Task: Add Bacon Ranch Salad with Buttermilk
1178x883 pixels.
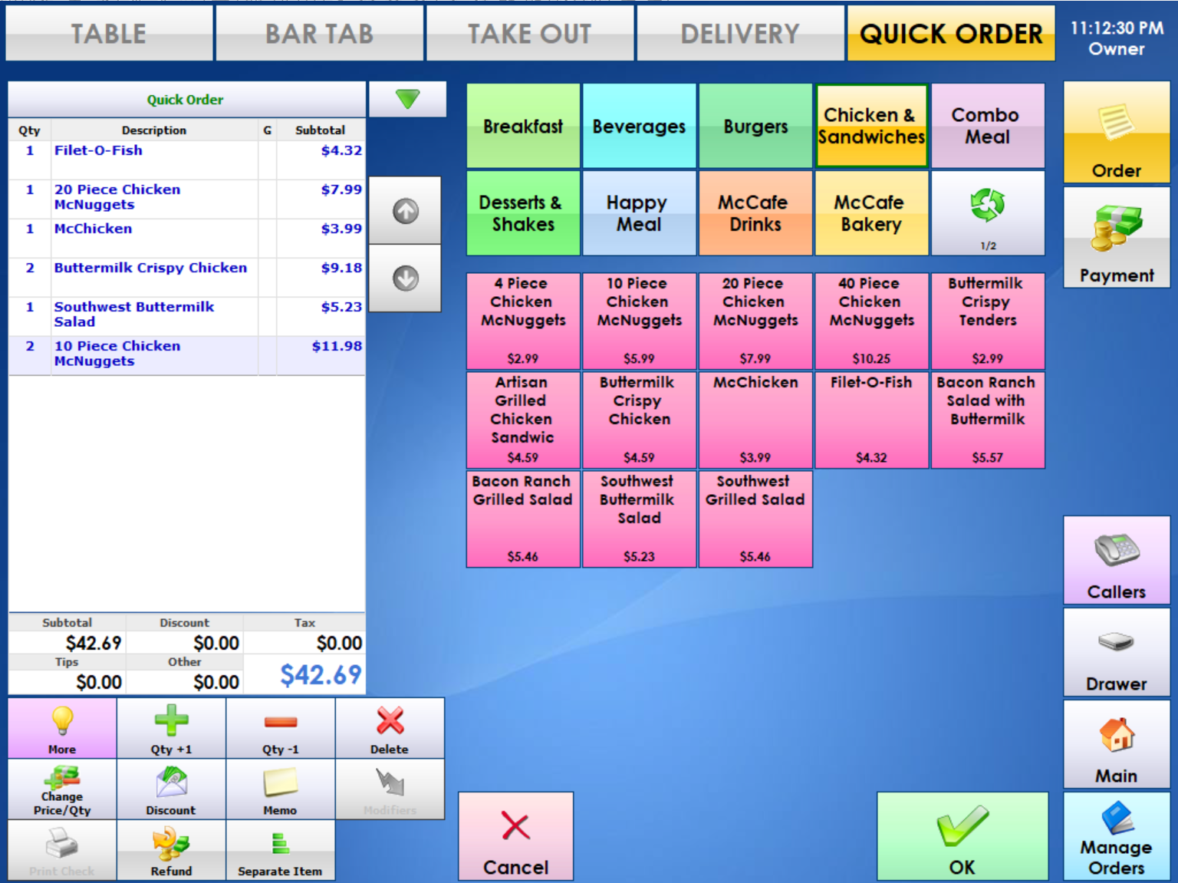Action: click(988, 420)
